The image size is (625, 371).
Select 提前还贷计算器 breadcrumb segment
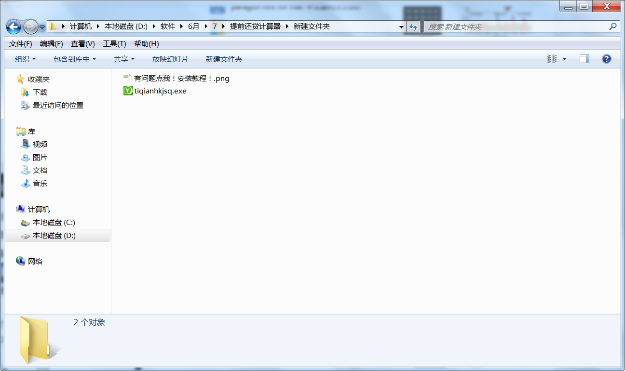coord(255,26)
